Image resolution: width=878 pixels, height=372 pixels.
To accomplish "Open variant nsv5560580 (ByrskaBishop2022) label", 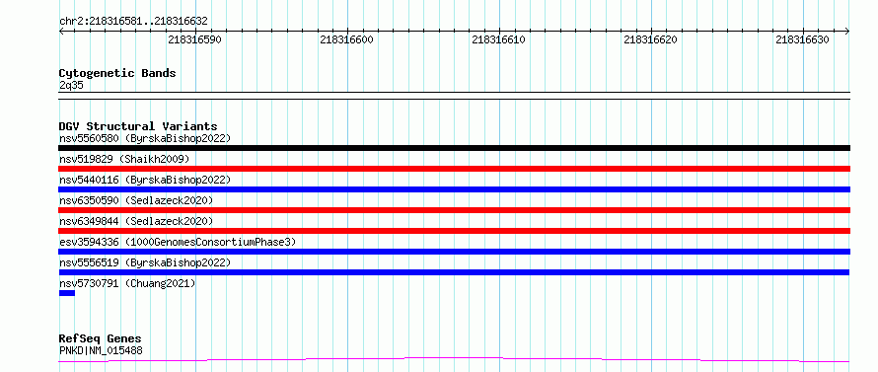I will point(144,138).
